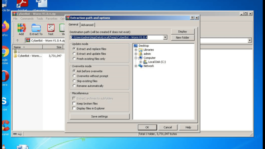This screenshot has width=265, height=149.
Task: Open the Tools menu in WinRAR
Action: click(40, 19)
